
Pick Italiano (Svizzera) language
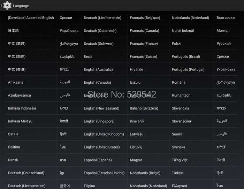pyautogui.click(x=146, y=108)
